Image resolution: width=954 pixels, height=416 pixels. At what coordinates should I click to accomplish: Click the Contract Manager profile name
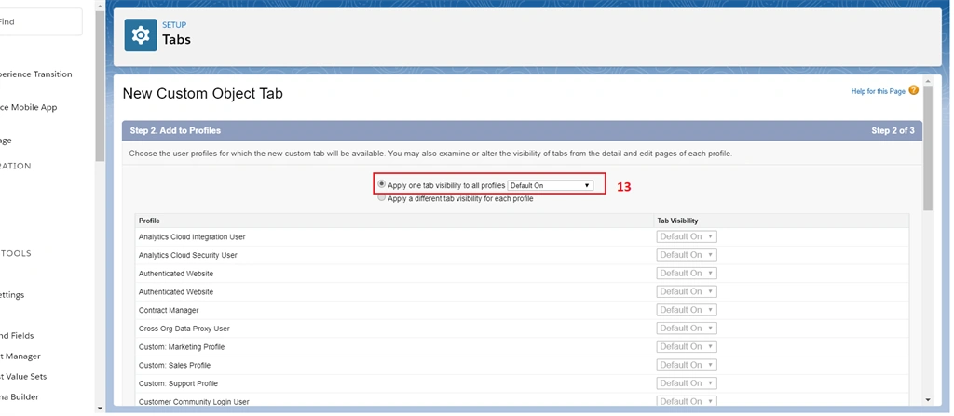[x=169, y=310]
